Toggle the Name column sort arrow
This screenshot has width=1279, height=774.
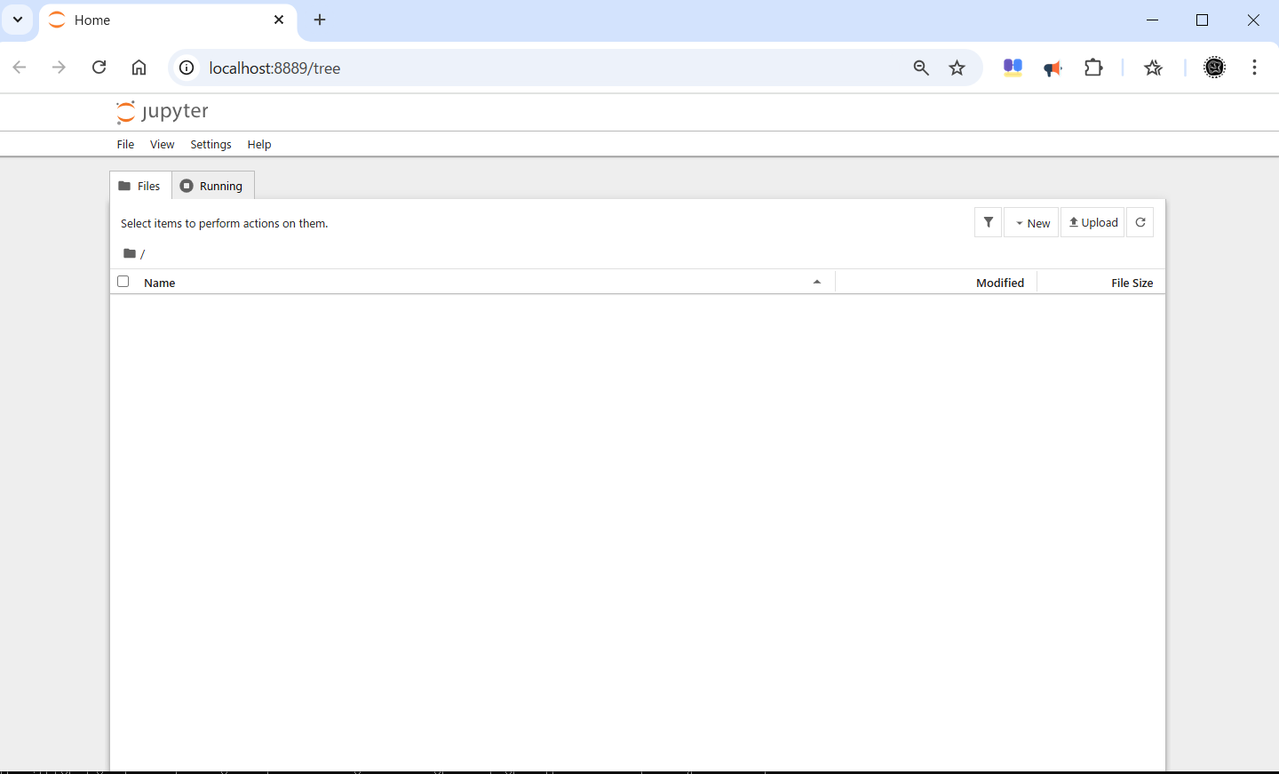pos(817,281)
